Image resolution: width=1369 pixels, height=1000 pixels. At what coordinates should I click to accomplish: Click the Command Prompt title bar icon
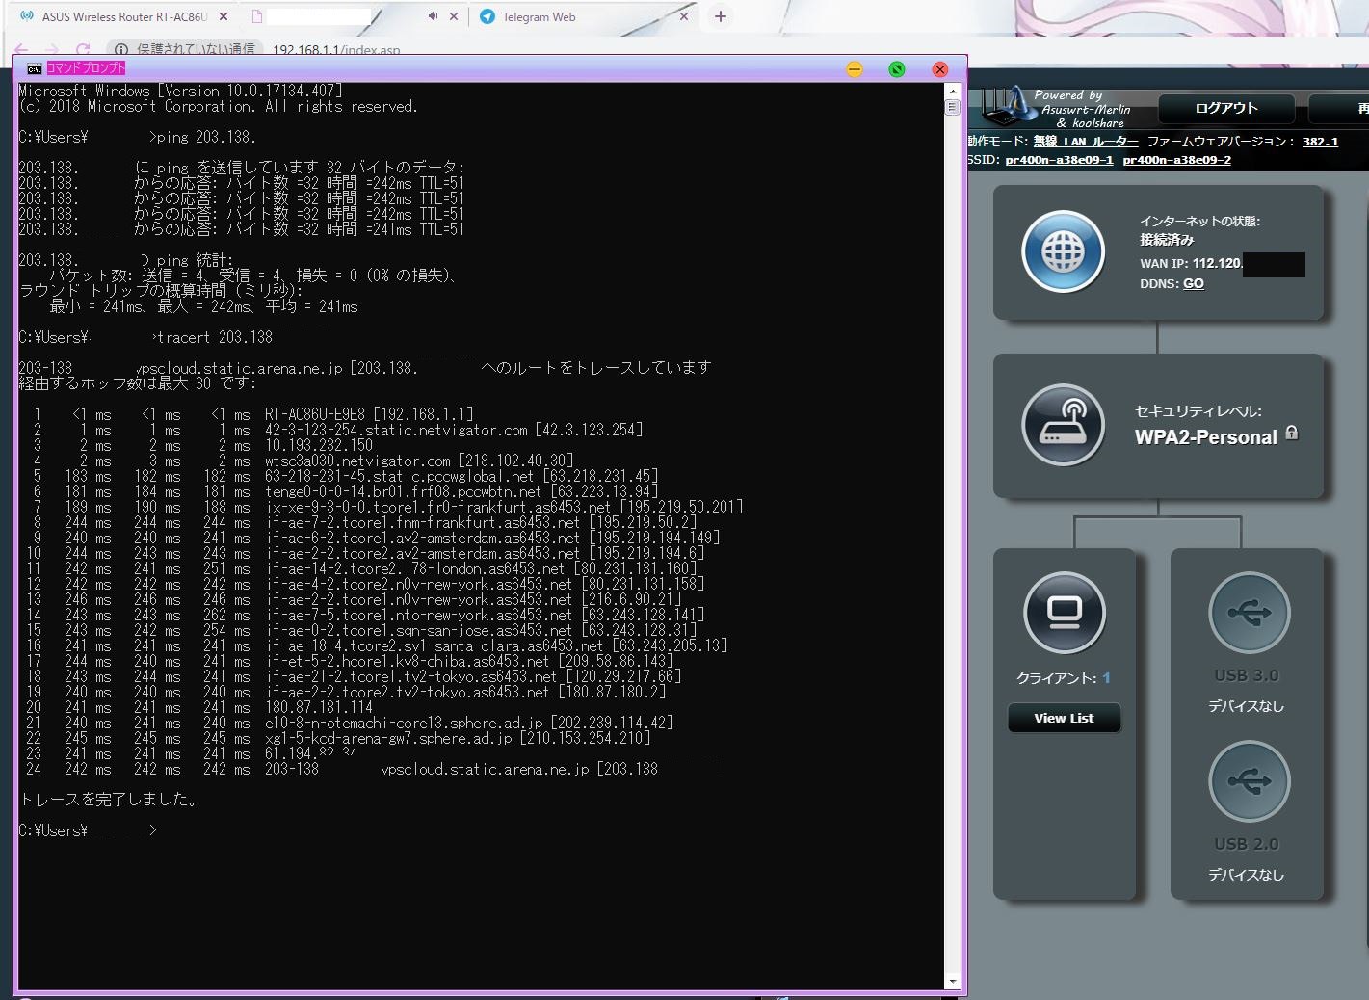pyautogui.click(x=34, y=68)
